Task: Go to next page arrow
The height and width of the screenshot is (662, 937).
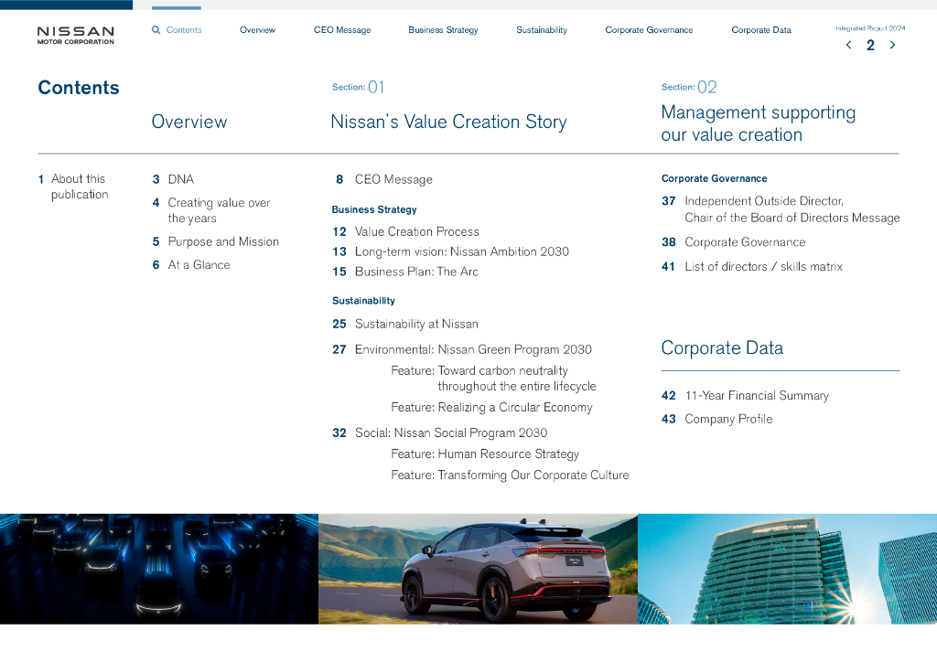Action: pyautogui.click(x=892, y=45)
